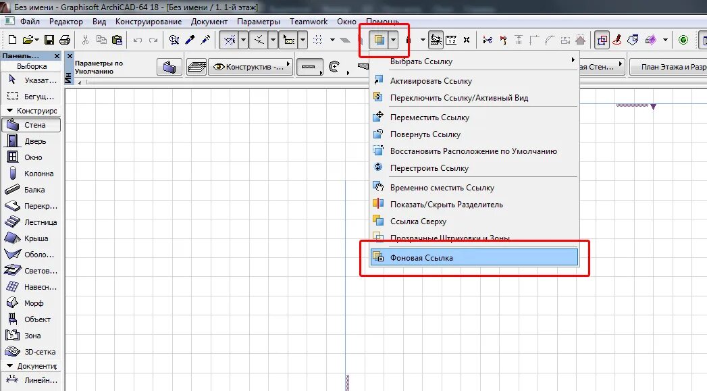
Task: Select the Door tool Дверь
Action: [31, 141]
